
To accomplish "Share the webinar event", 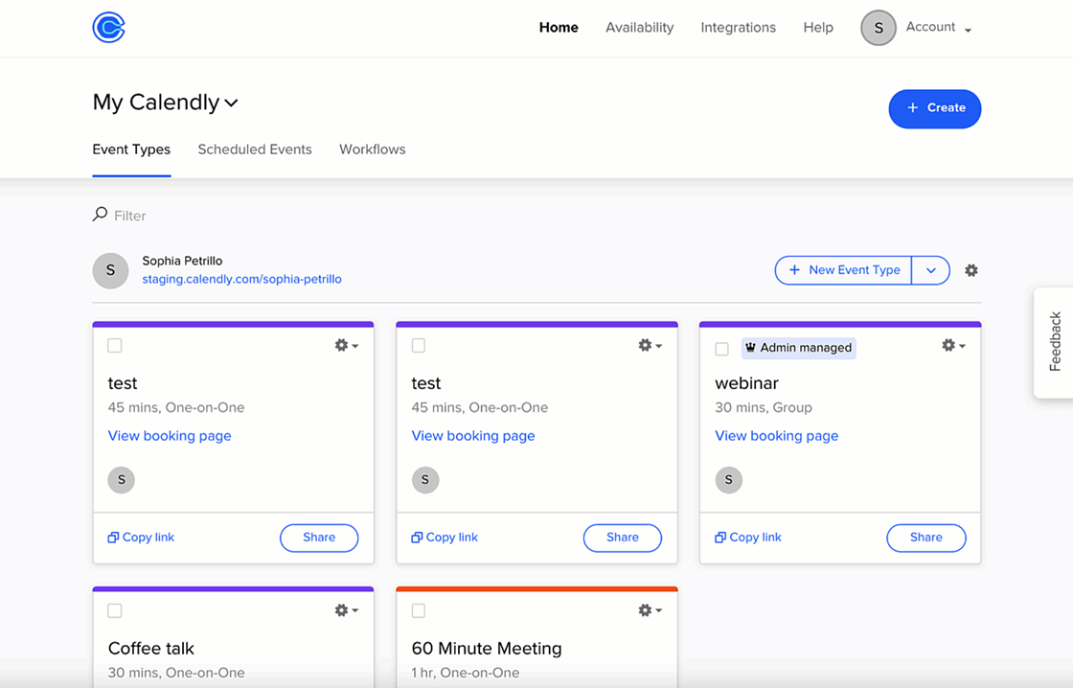I will [x=925, y=538].
